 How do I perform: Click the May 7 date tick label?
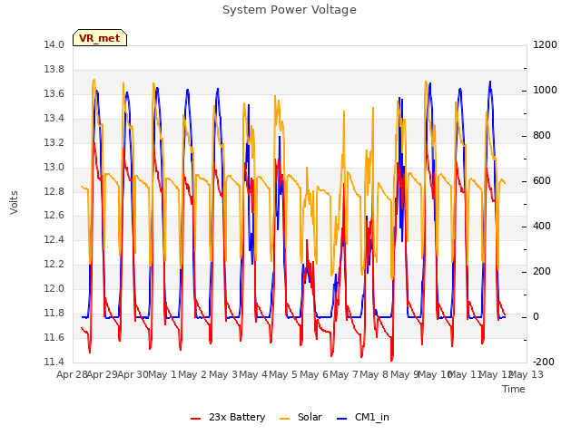[x=344, y=374]
